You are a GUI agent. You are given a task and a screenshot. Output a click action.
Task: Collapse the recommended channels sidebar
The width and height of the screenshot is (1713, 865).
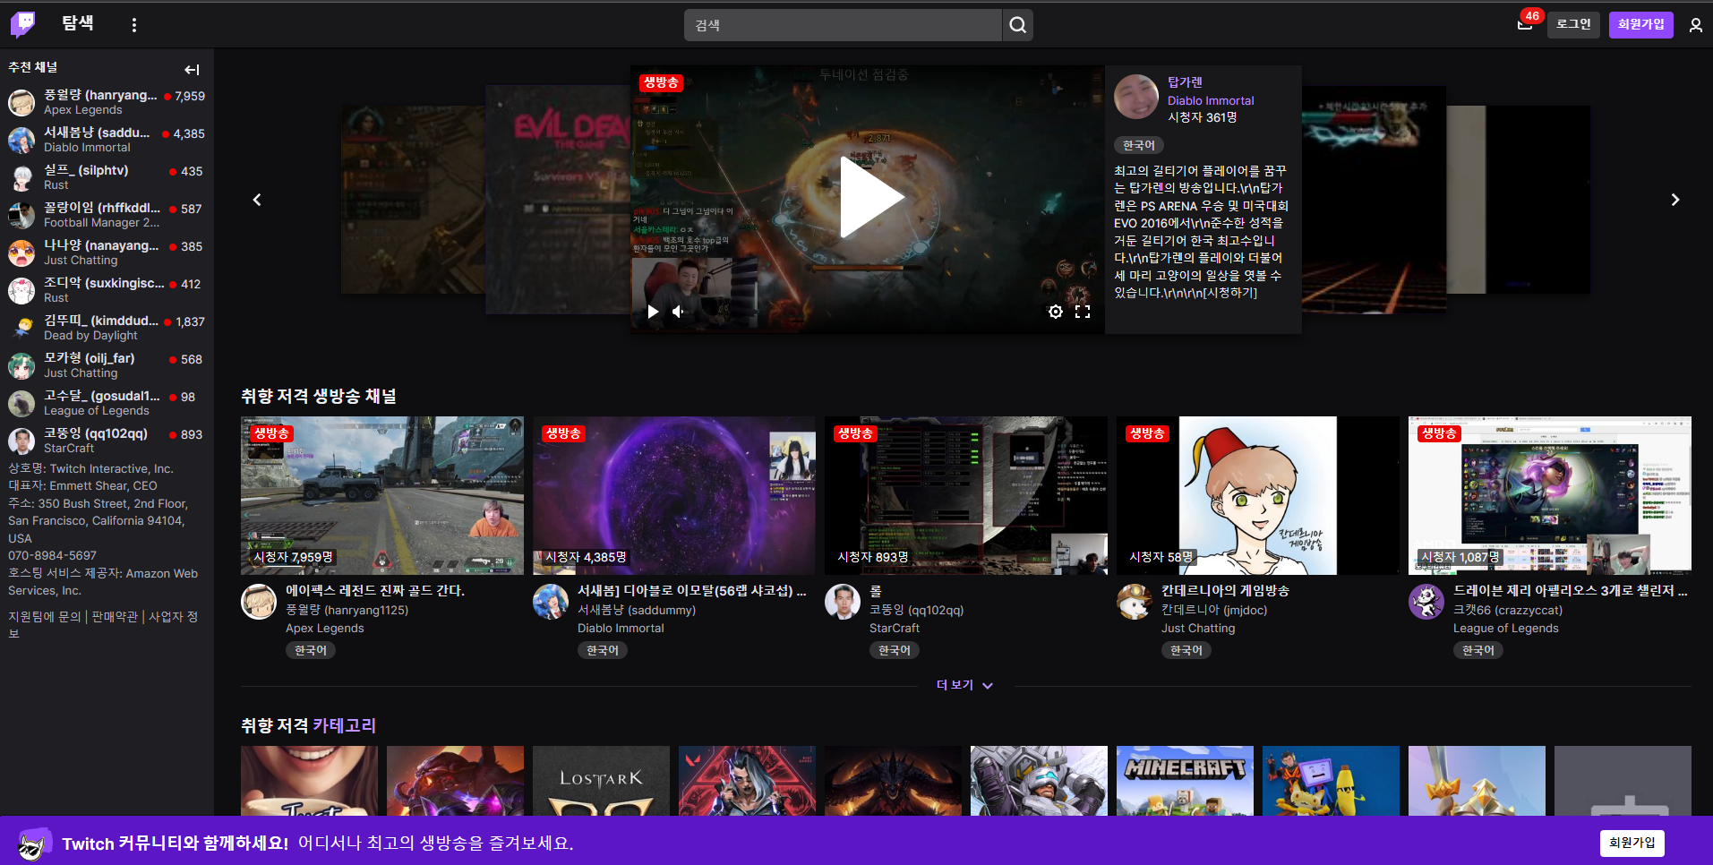(192, 69)
